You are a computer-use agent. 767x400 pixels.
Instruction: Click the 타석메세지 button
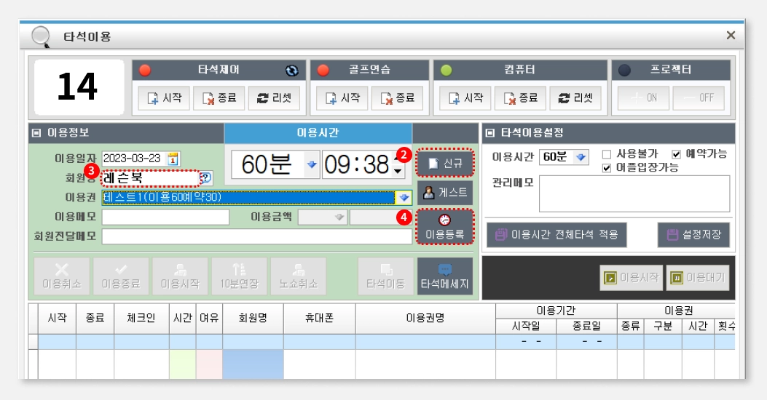click(x=444, y=276)
